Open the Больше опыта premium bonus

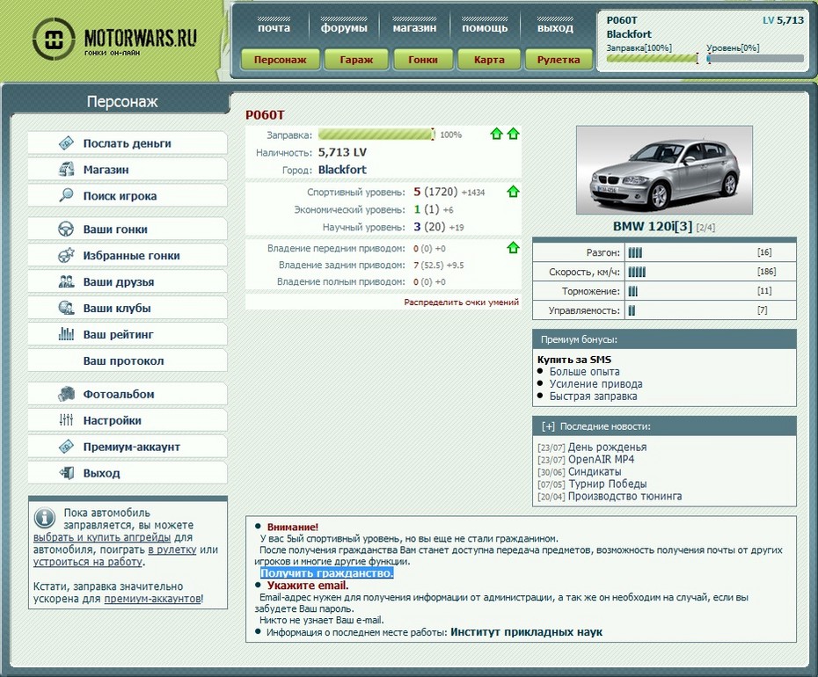584,371
